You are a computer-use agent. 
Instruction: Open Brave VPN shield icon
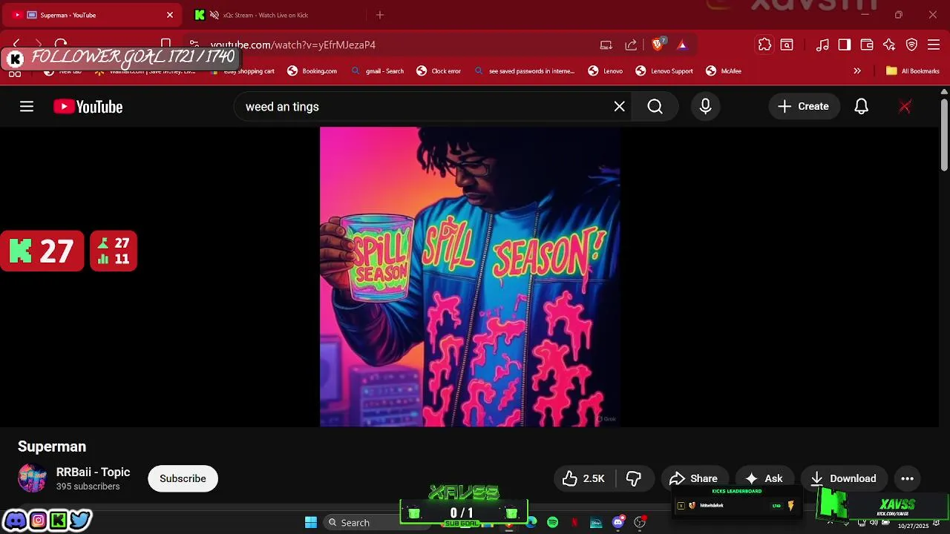point(912,44)
